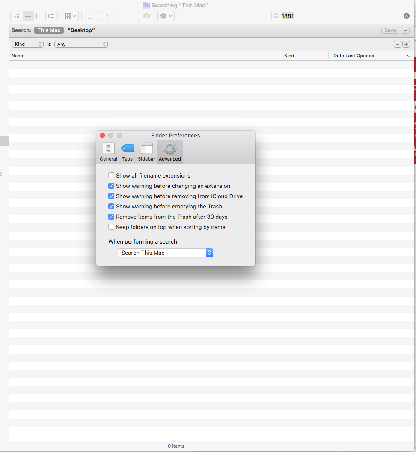The height and width of the screenshot is (452, 416).
Task: Activate Cover Flow view
Action: [51, 16]
